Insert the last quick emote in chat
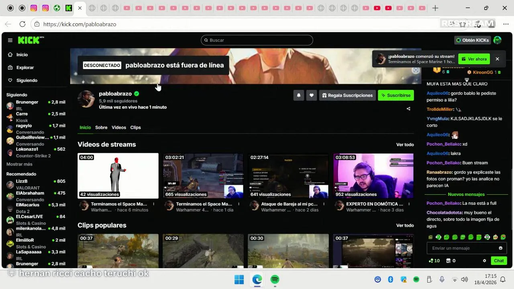Screen dimensions: 514x289 click(503, 237)
